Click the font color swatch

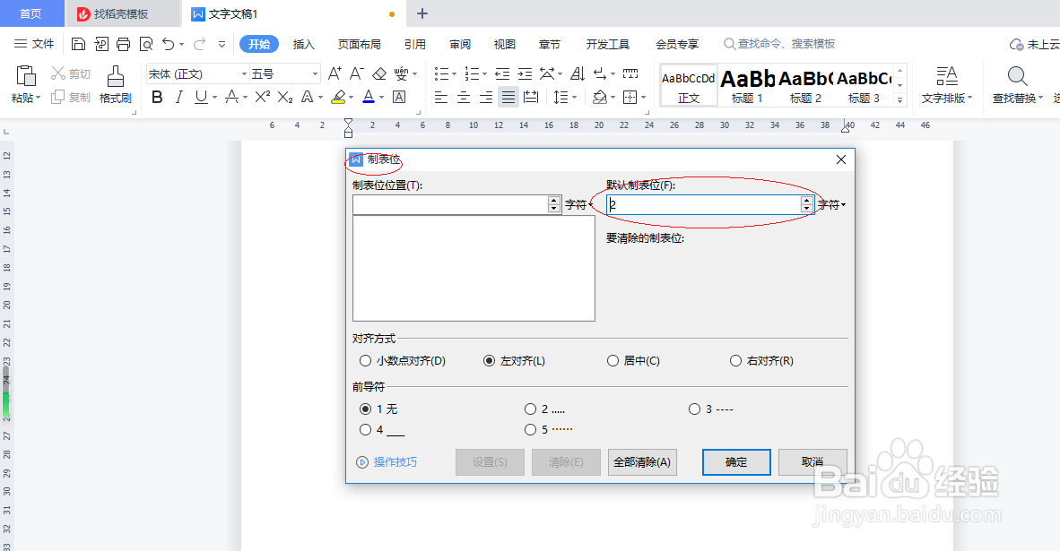368,96
